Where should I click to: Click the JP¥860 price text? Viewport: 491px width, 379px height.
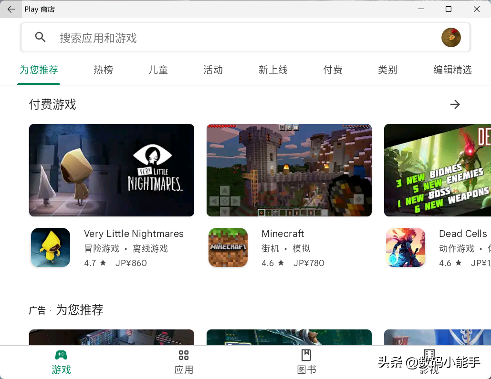131,263
